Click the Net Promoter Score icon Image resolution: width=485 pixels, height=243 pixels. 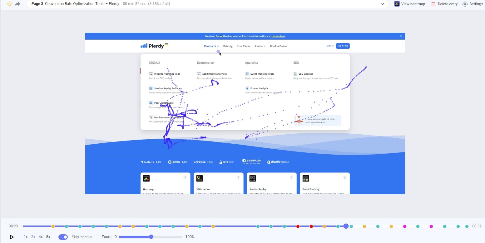151,117
